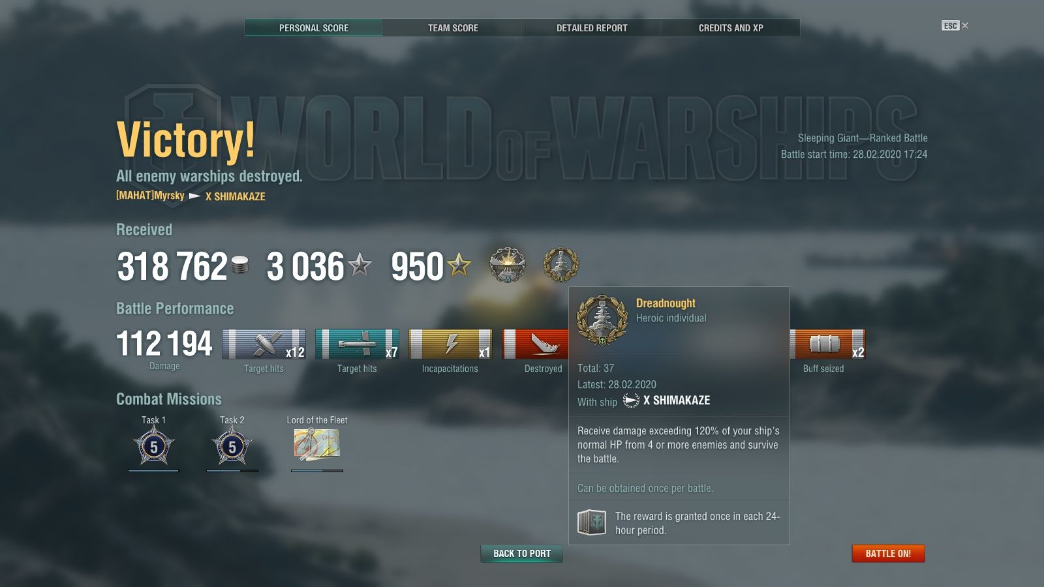This screenshot has width=1044, height=587.
Task: Open the Lord of the Fleet mission
Action: click(316, 445)
